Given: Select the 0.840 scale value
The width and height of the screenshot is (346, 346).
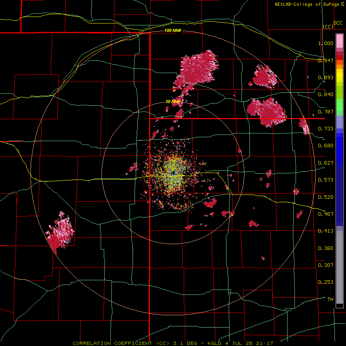Looking at the screenshot, I should [326, 95].
